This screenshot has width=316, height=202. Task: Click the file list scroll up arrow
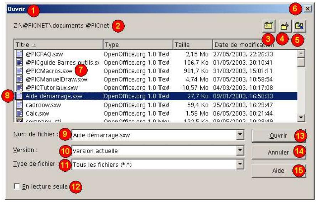point(301,53)
